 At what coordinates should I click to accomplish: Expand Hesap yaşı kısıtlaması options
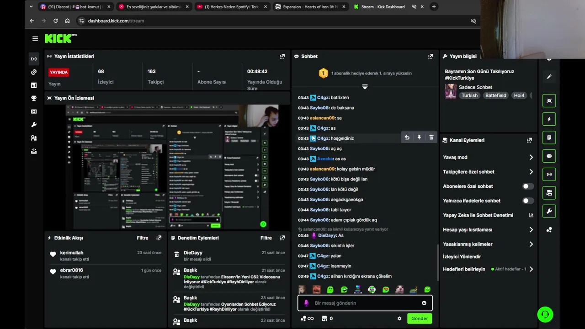pyautogui.click(x=531, y=230)
